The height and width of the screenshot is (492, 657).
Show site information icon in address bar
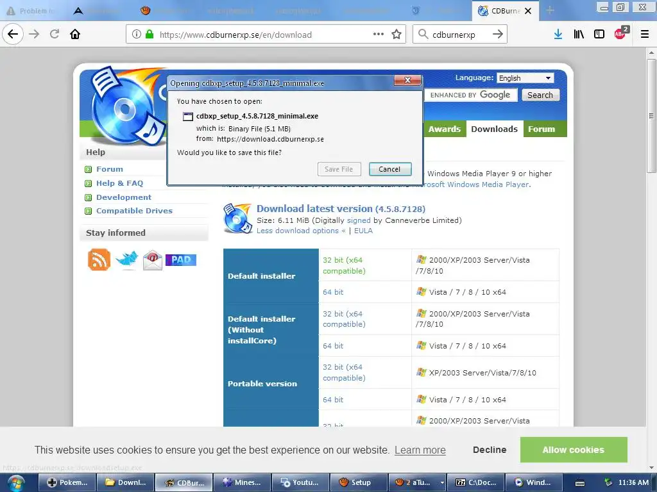point(136,35)
